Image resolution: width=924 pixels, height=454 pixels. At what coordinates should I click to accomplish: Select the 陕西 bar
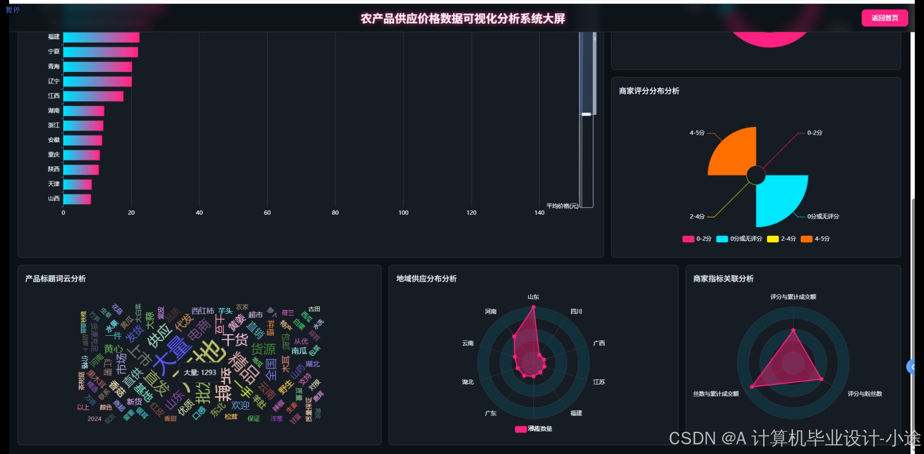pyautogui.click(x=81, y=170)
